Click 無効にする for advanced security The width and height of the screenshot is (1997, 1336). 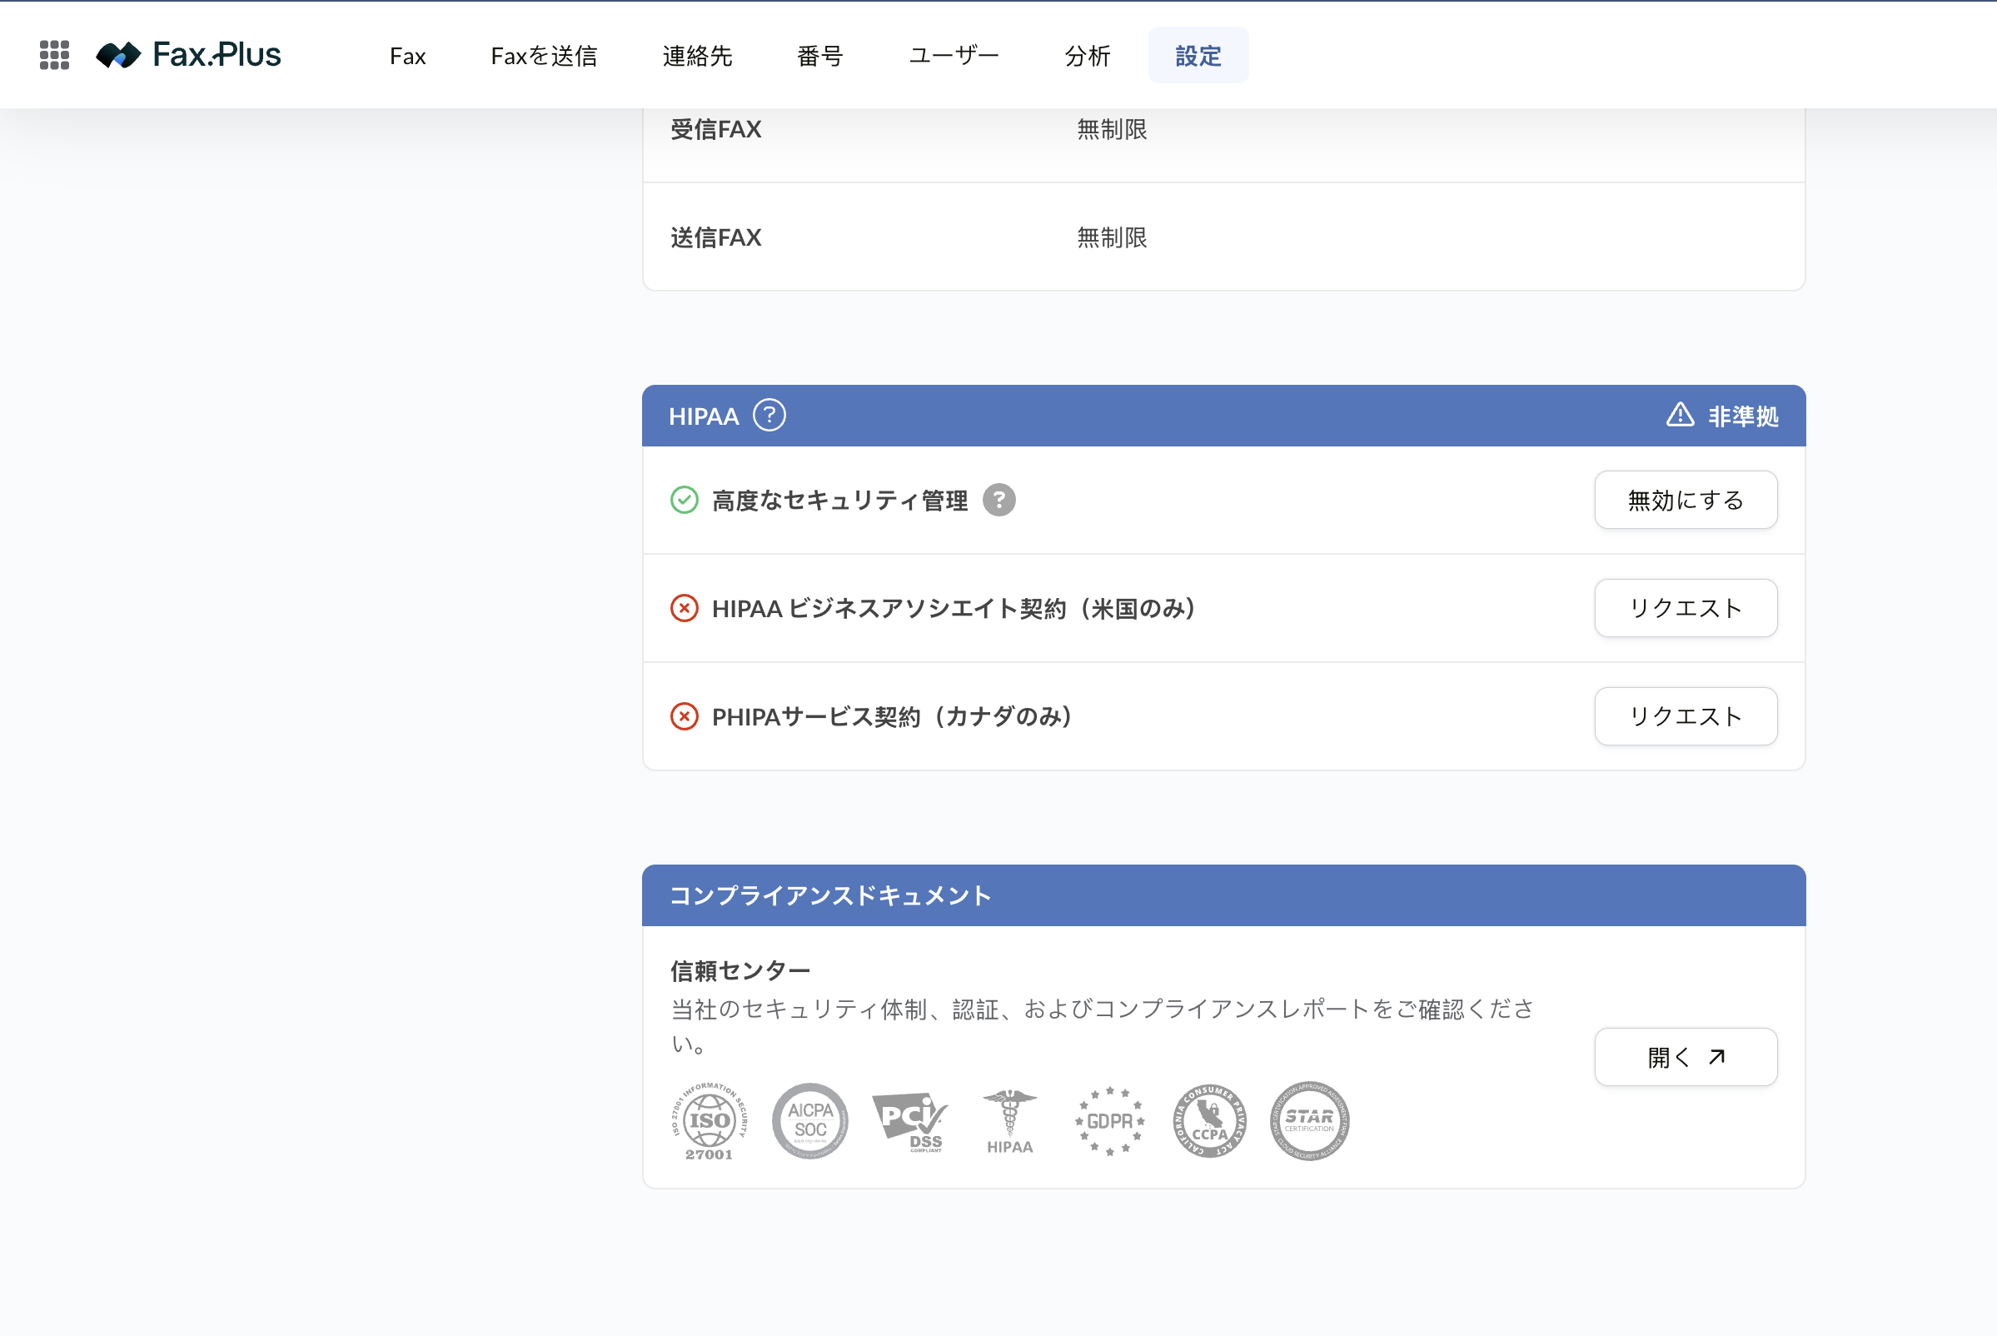coord(1686,500)
